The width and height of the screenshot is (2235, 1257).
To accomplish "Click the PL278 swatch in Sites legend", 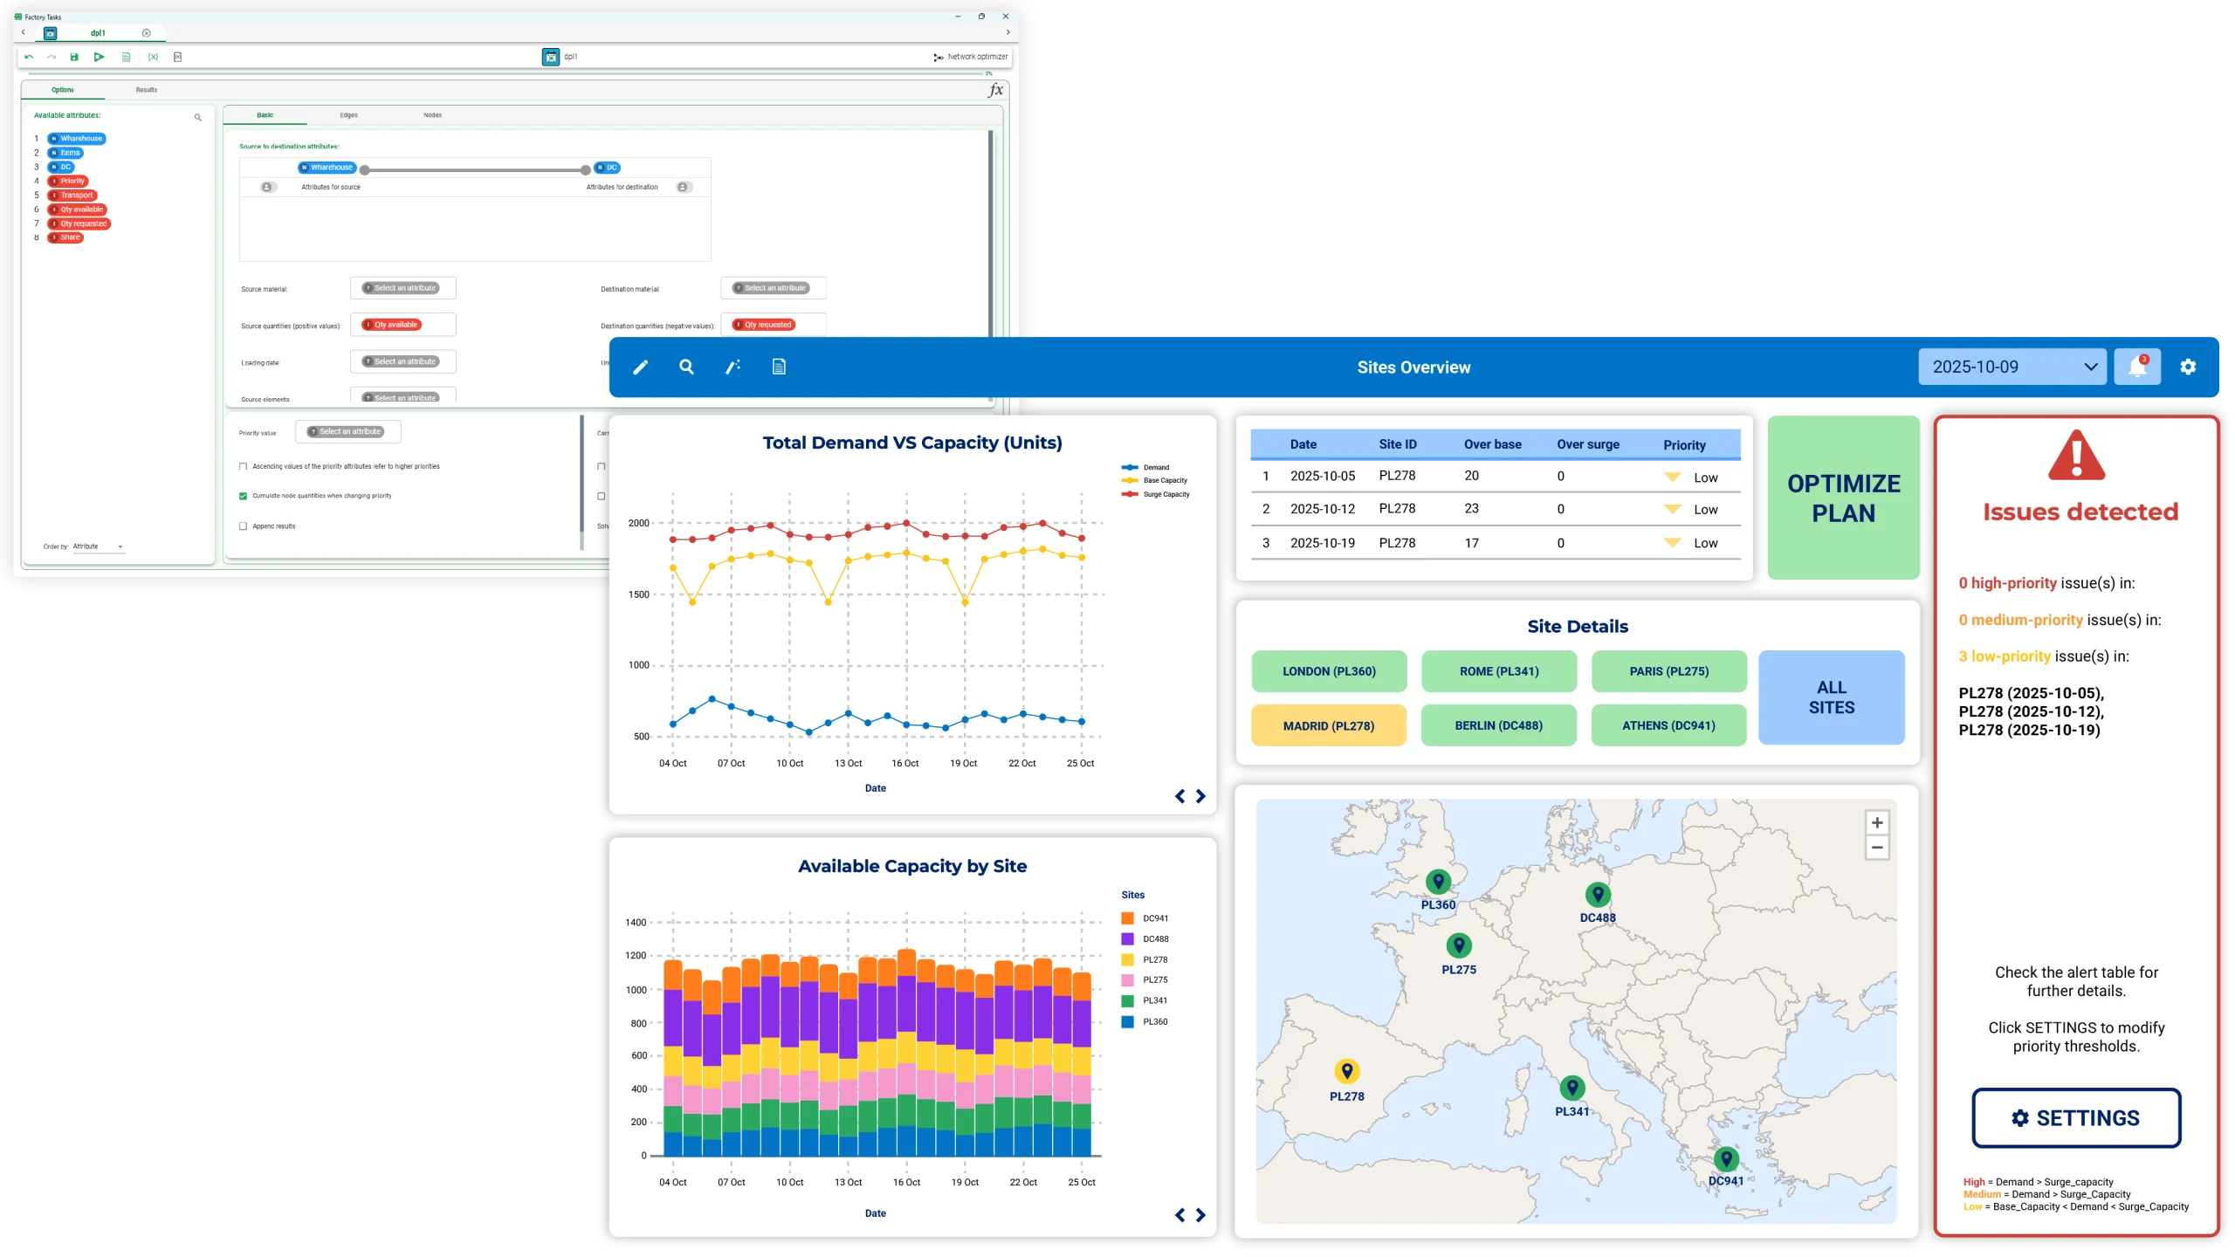I will click(x=1128, y=959).
